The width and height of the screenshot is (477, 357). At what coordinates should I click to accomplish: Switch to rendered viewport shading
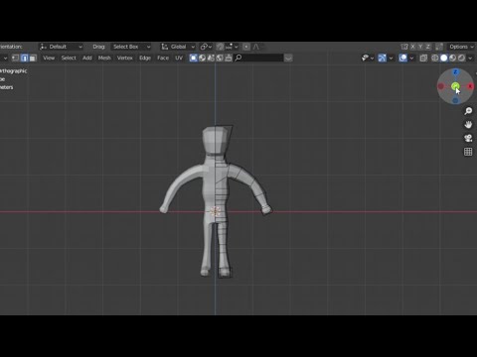click(461, 59)
